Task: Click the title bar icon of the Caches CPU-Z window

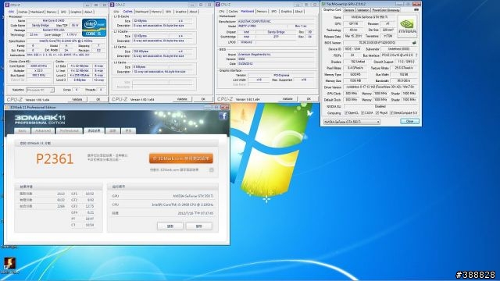Action: [112, 5]
